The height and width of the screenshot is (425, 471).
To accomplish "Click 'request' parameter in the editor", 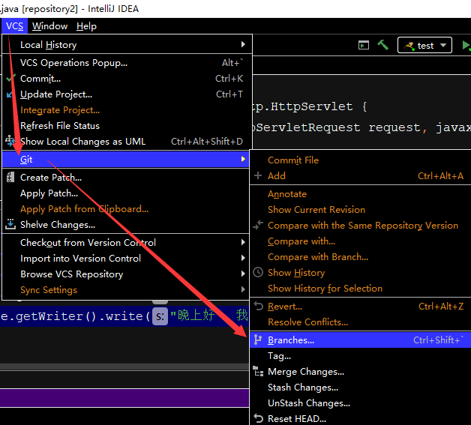I will pos(394,127).
